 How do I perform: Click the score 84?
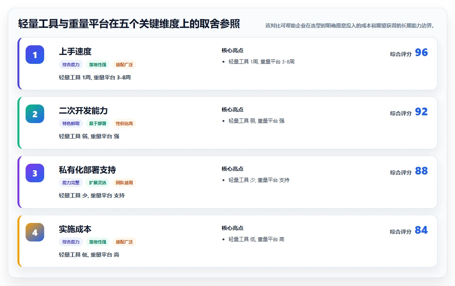[421, 230]
